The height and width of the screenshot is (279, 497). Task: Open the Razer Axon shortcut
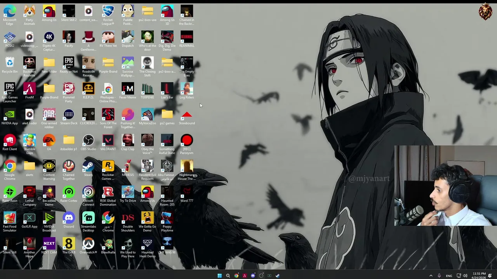tap(10, 195)
